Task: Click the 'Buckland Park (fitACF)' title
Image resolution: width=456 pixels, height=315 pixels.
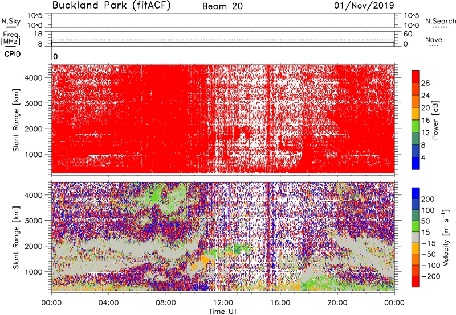Action: [x=111, y=6]
